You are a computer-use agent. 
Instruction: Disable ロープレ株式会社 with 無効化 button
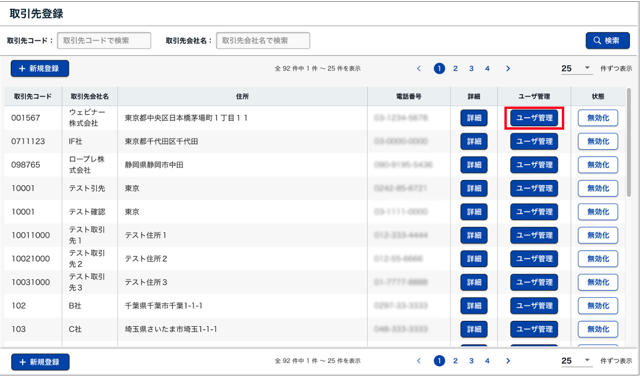click(597, 165)
